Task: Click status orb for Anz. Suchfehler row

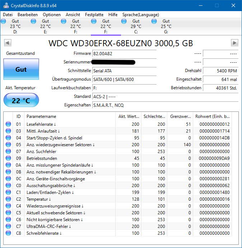Action: pos(8,151)
